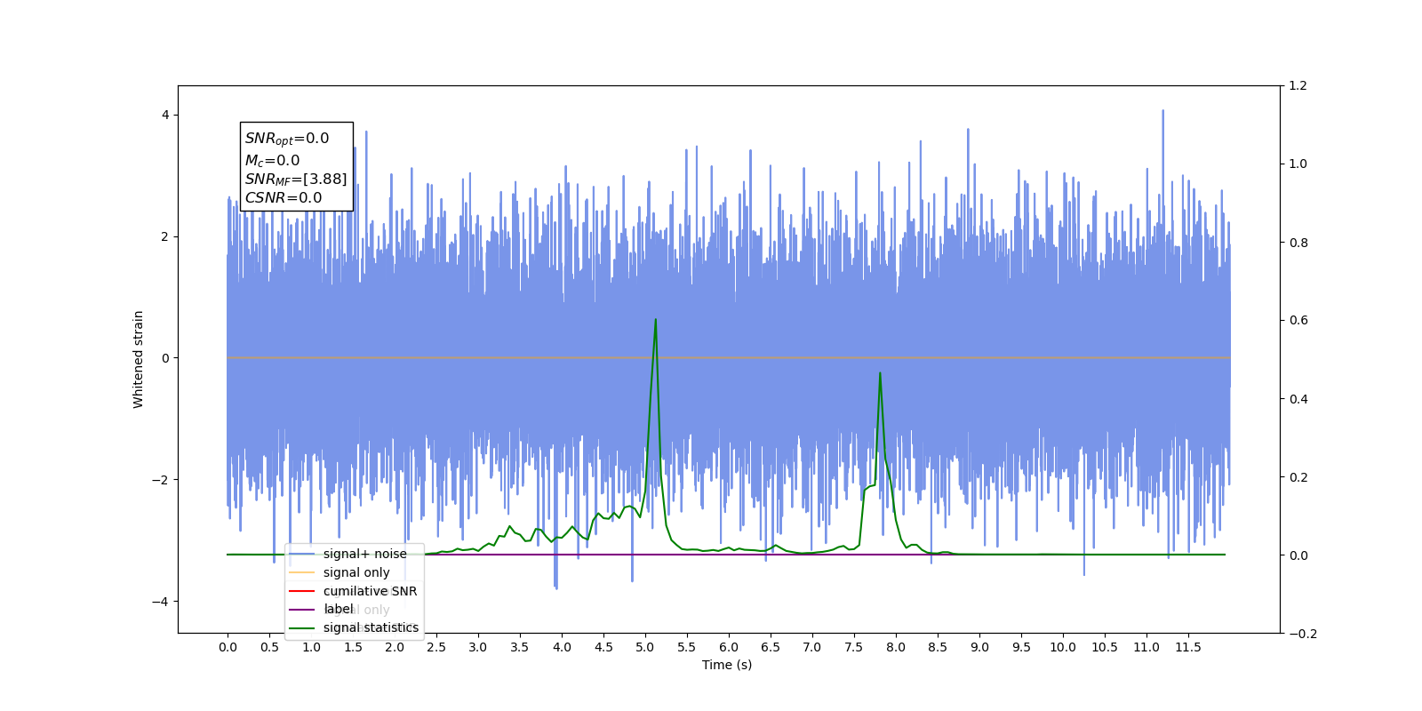
Task: Click the x-axis tick label 0.0
Action: pos(228,647)
